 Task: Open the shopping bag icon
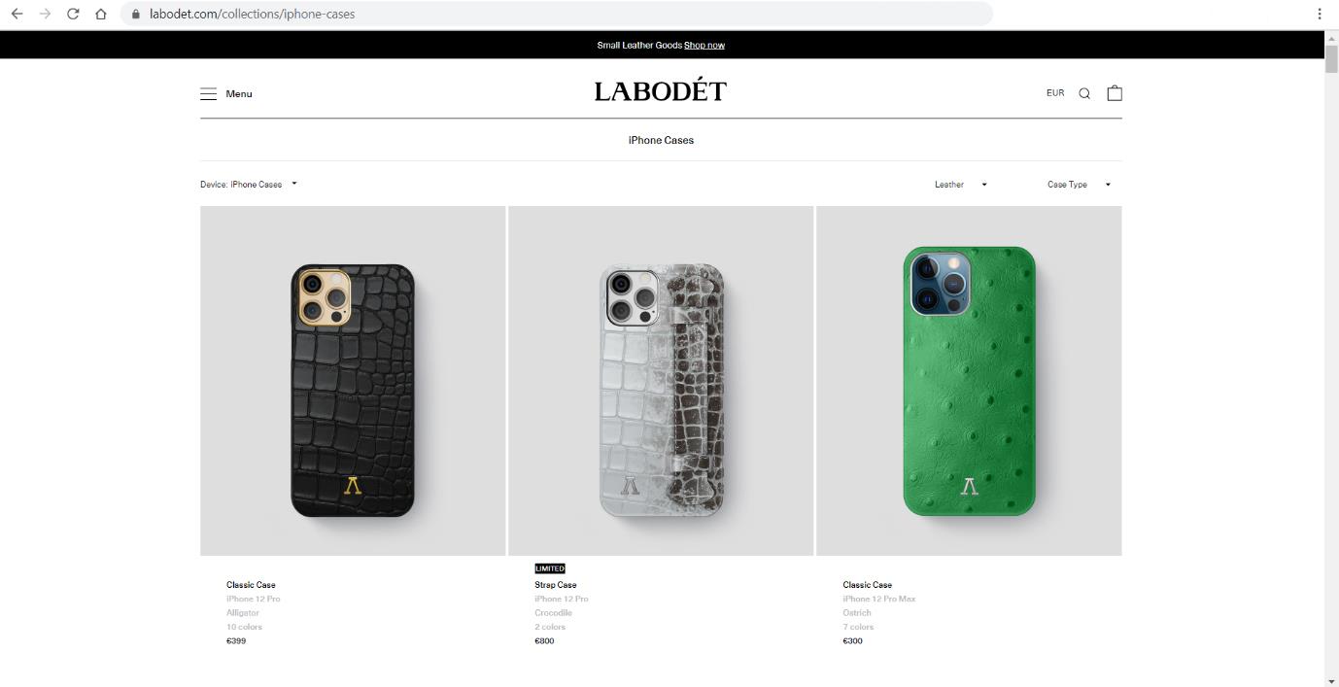[x=1115, y=92]
